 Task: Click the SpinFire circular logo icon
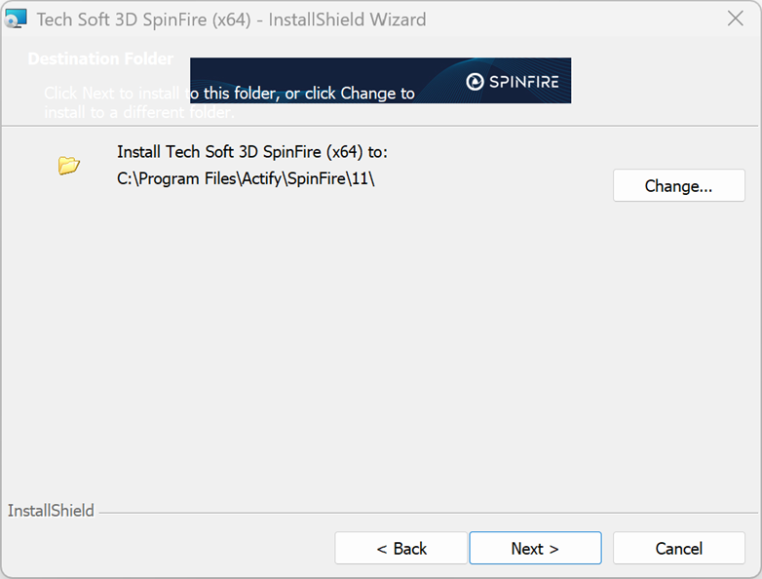pyautogui.click(x=475, y=82)
